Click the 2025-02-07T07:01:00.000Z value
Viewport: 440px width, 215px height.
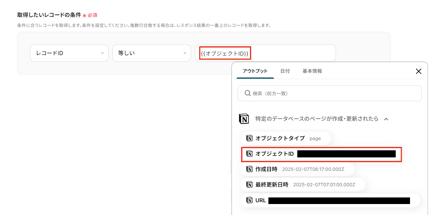point(324,185)
